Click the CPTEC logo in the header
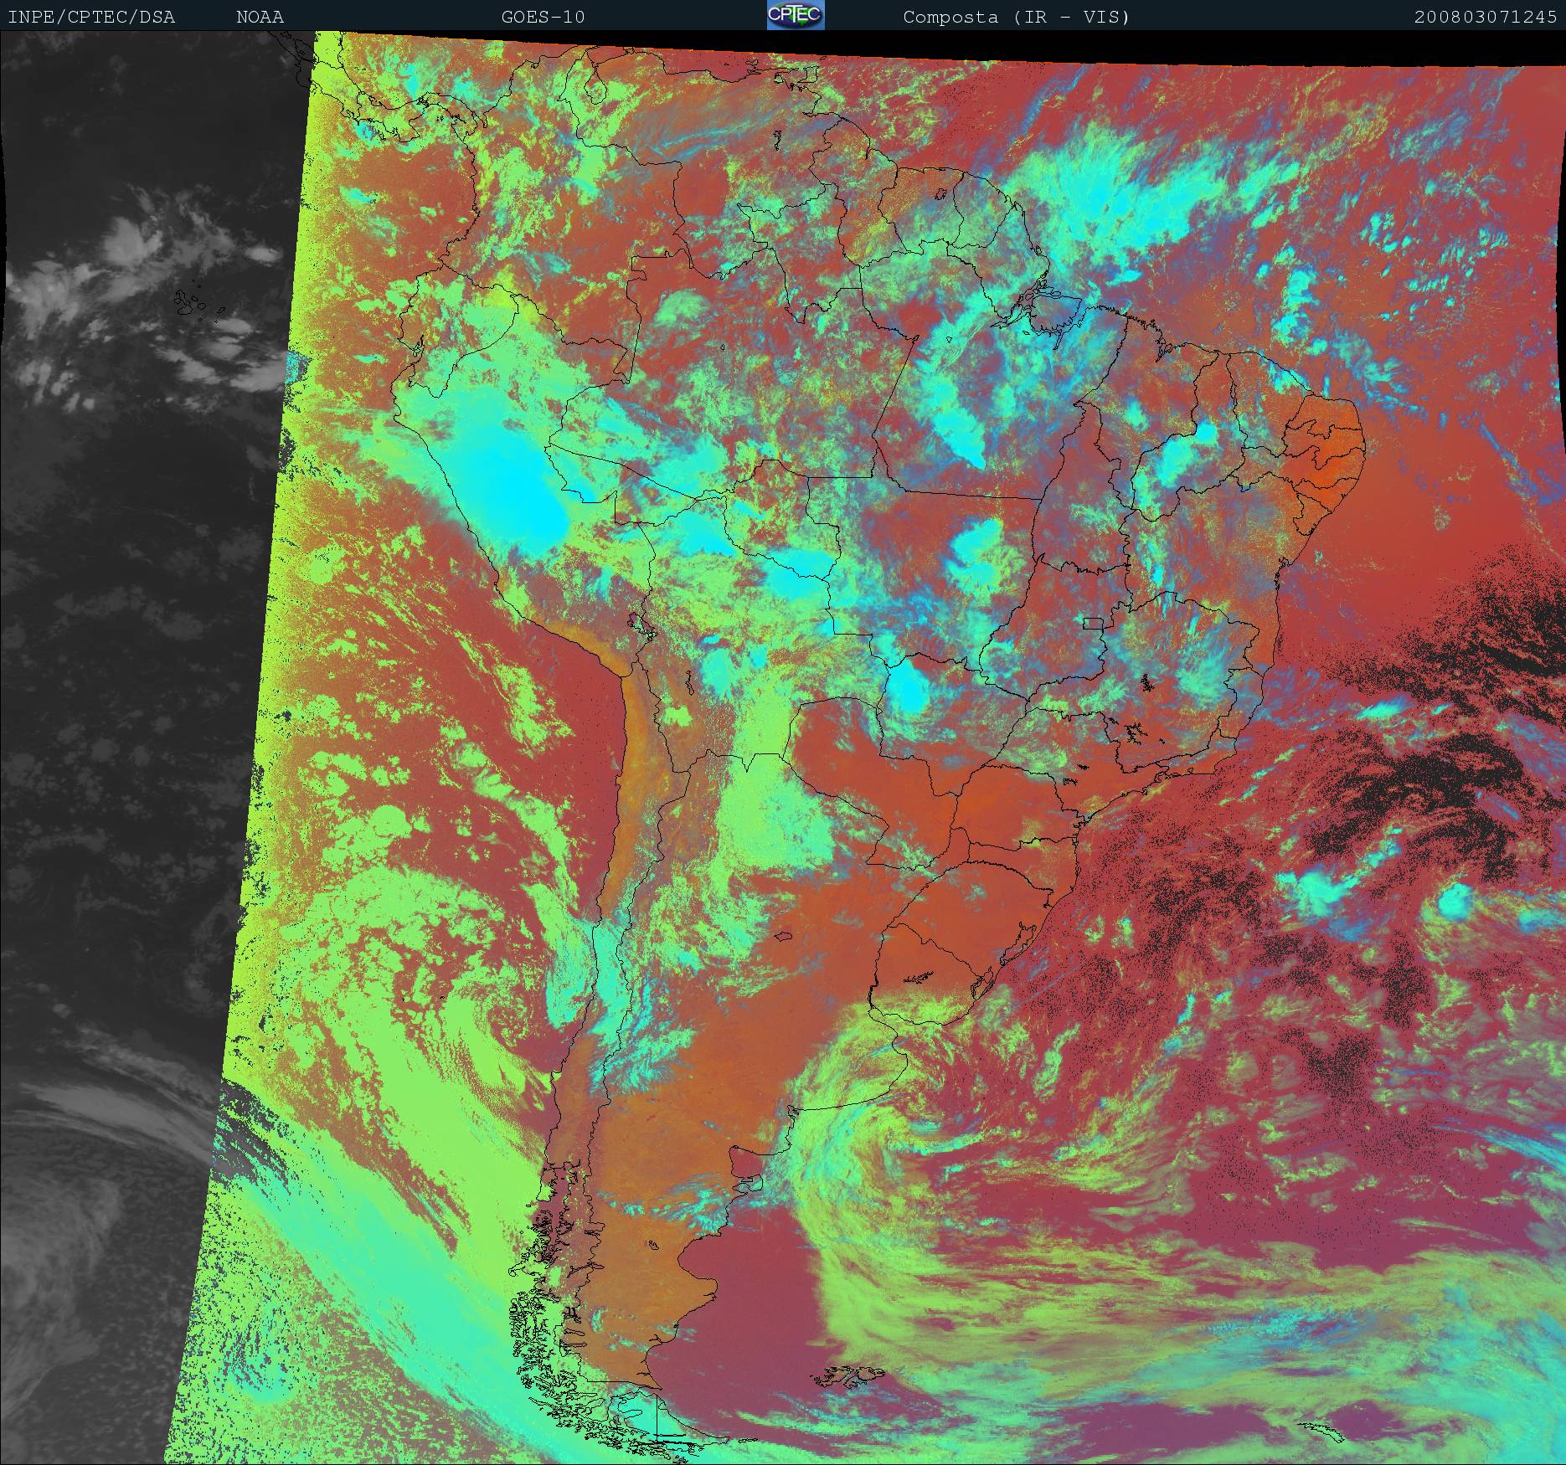Image resolution: width=1566 pixels, height=1465 pixels. point(795,15)
